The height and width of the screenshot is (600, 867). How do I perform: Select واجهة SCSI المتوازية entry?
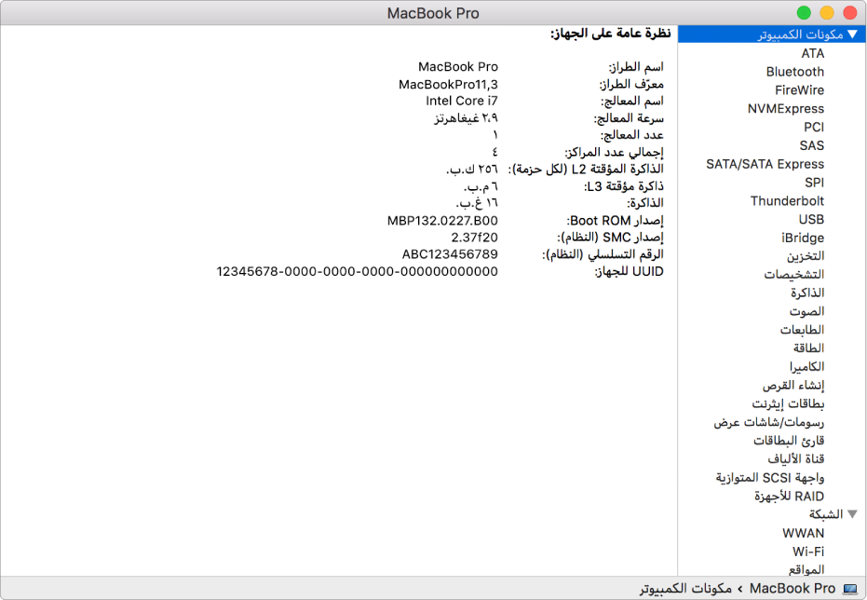(x=769, y=477)
